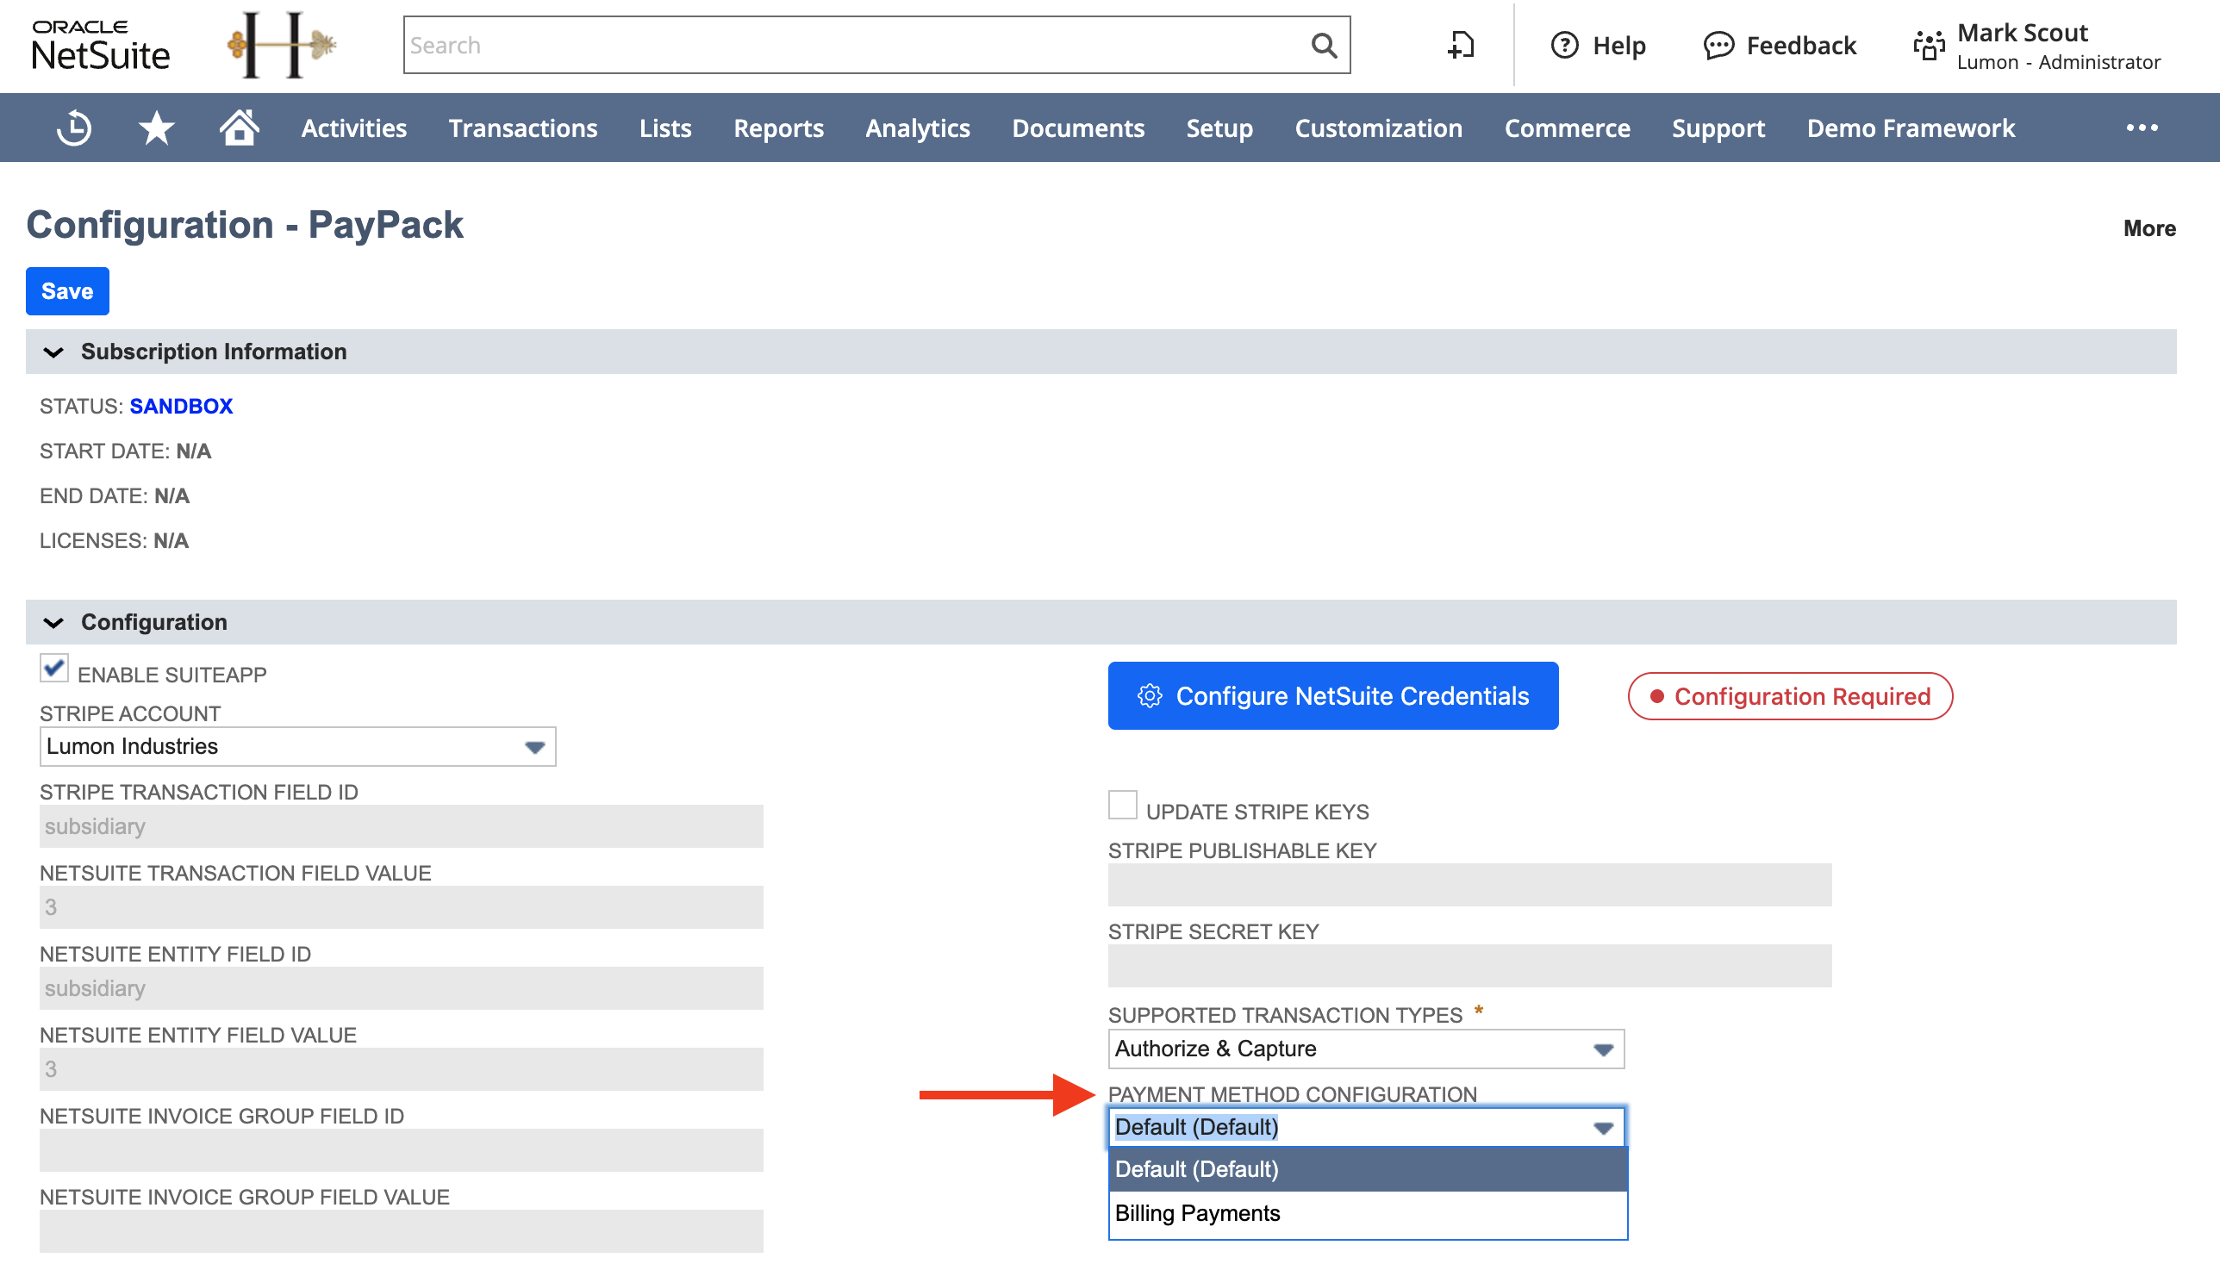Click Configure NetSuite Credentials button
The image size is (2220, 1270).
coord(1333,696)
